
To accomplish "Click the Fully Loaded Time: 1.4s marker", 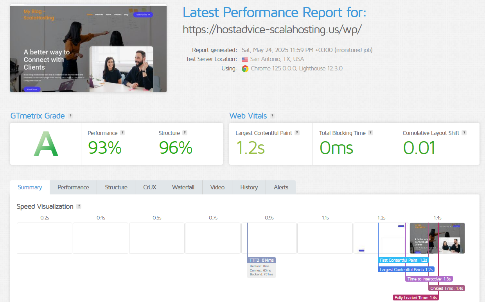I will pyautogui.click(x=415, y=298).
